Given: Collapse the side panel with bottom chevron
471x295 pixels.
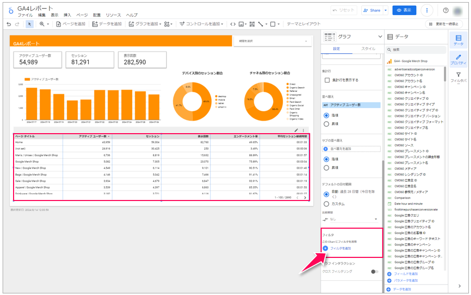Looking at the screenshot, I should 460,286.
